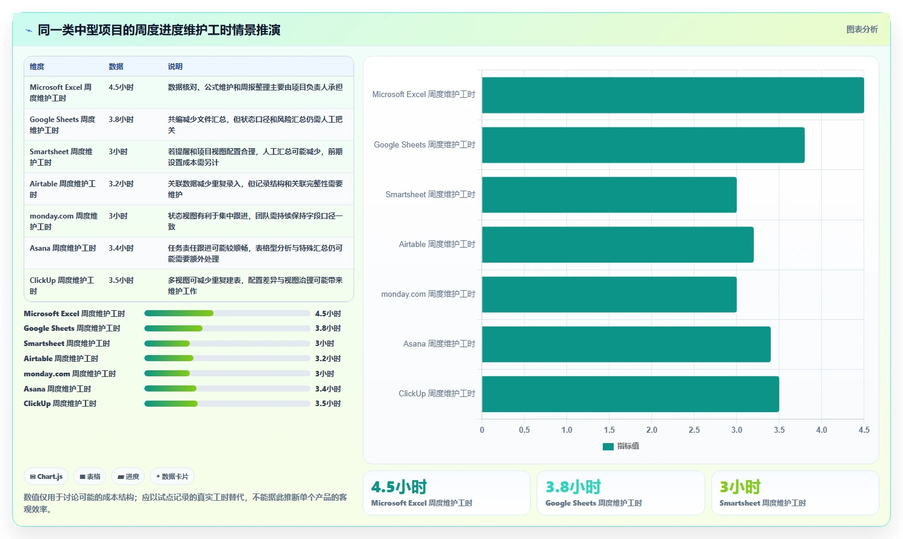The height and width of the screenshot is (539, 903).
Task: Click the ClickUp chart bar
Action: pos(631,394)
